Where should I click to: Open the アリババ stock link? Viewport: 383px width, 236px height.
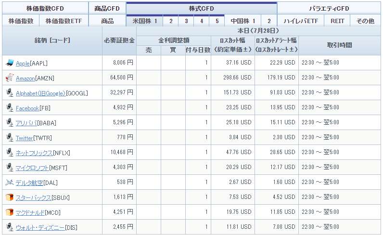tap(26, 123)
